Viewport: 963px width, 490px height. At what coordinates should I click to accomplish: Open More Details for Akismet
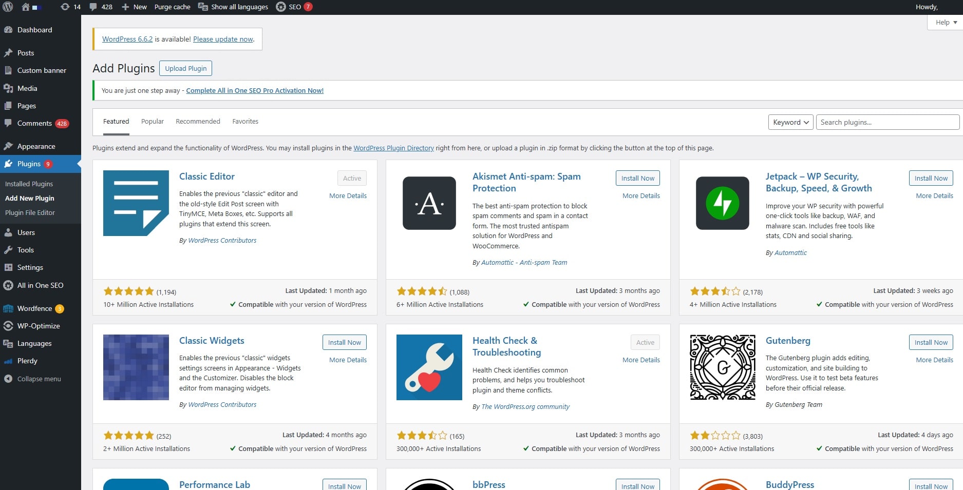(x=641, y=195)
